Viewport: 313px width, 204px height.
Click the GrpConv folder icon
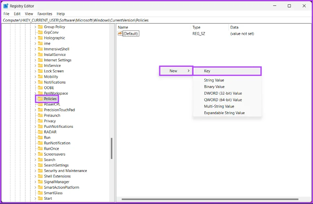[40, 32]
